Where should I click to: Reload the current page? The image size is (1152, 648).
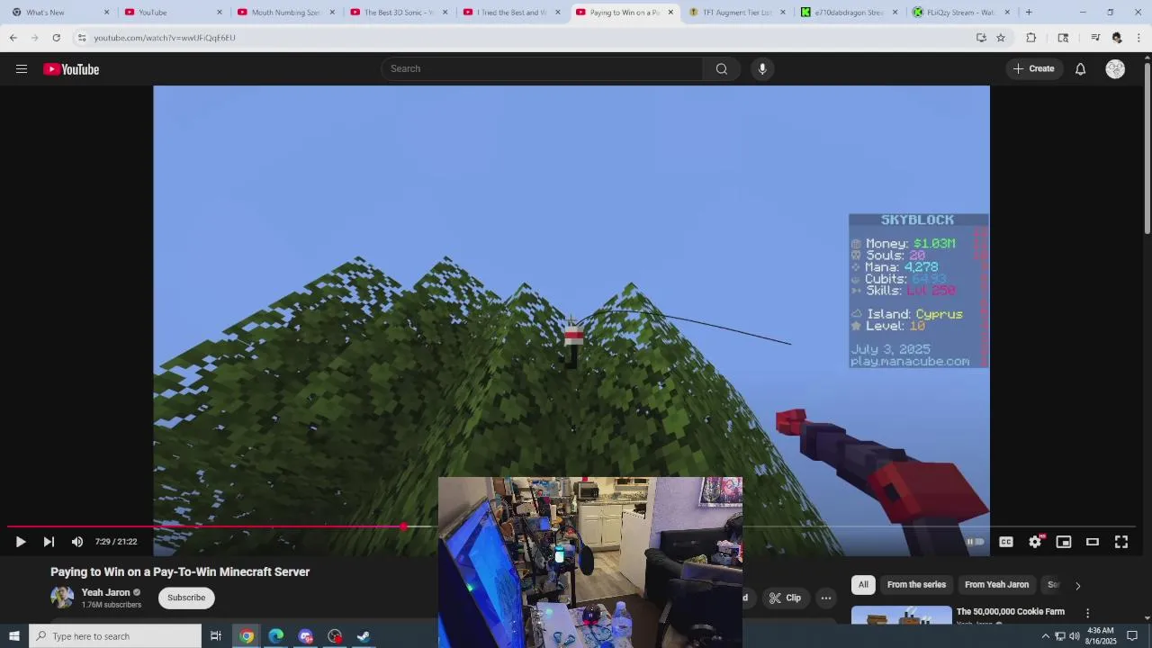(x=57, y=38)
